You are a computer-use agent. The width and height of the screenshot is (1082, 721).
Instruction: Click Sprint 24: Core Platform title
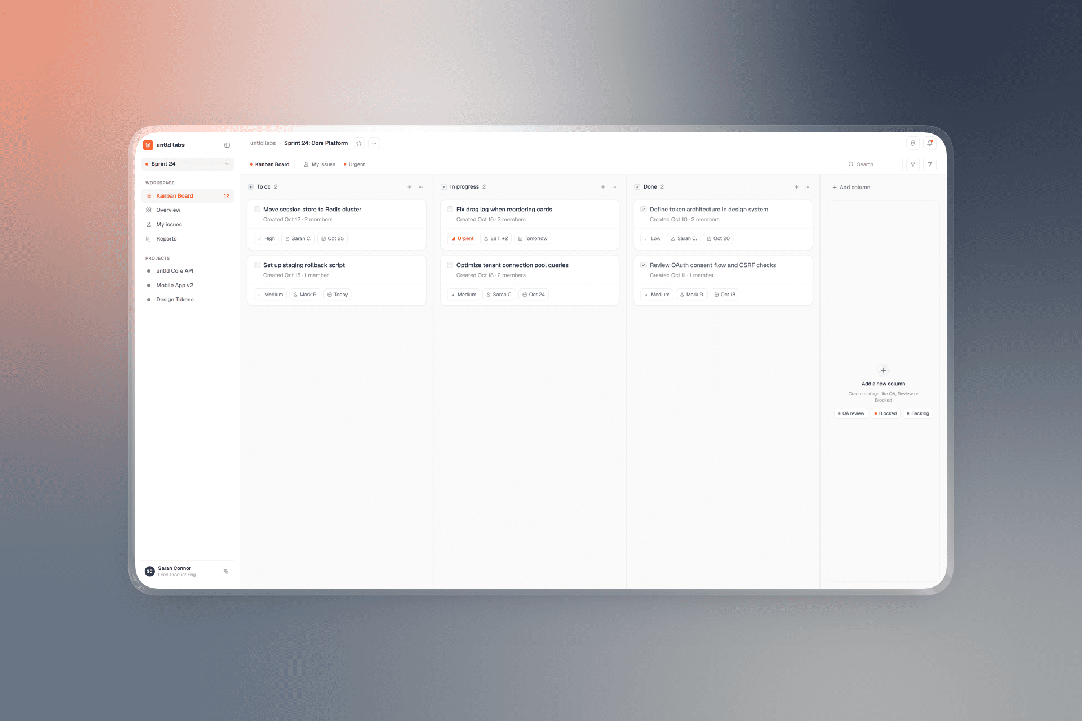pyautogui.click(x=316, y=143)
